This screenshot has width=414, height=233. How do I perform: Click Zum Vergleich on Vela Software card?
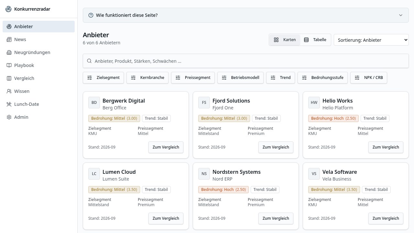(x=386, y=218)
